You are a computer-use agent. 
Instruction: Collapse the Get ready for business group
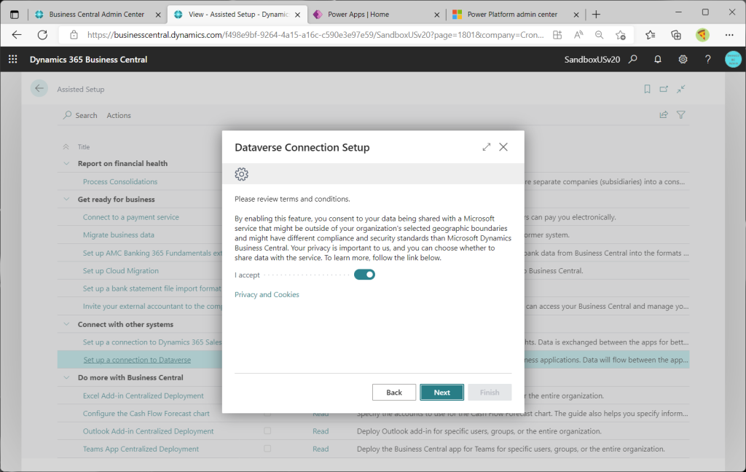[66, 199]
